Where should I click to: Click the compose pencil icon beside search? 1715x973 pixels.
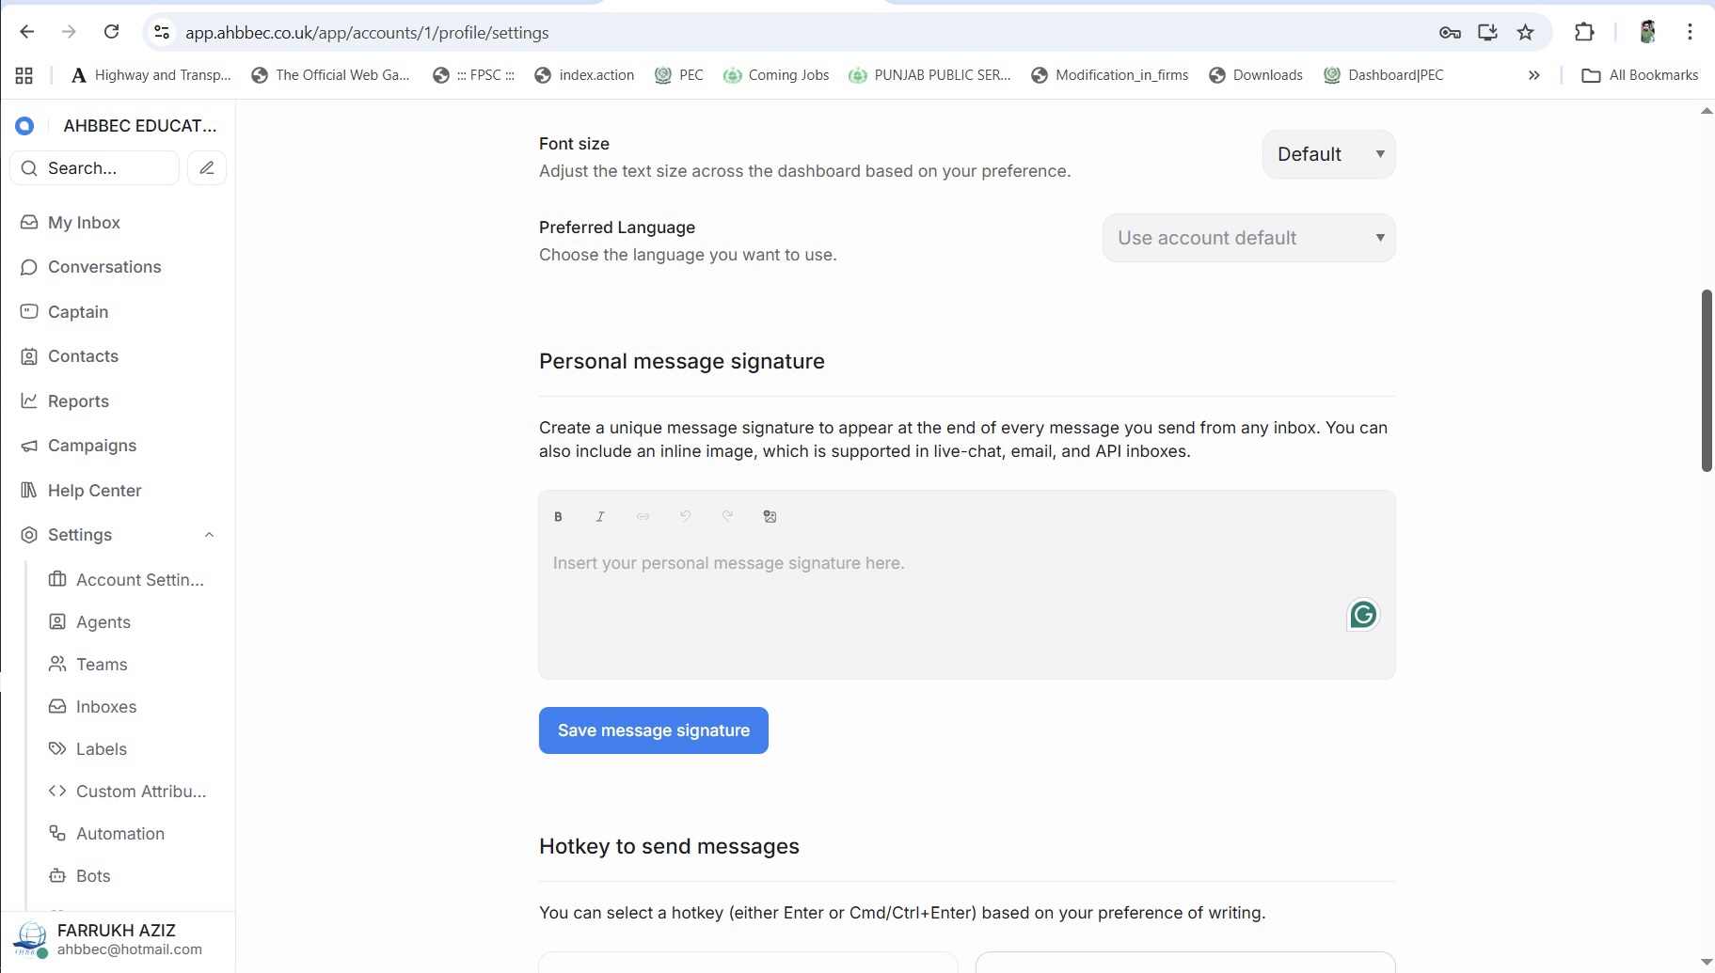tap(207, 168)
